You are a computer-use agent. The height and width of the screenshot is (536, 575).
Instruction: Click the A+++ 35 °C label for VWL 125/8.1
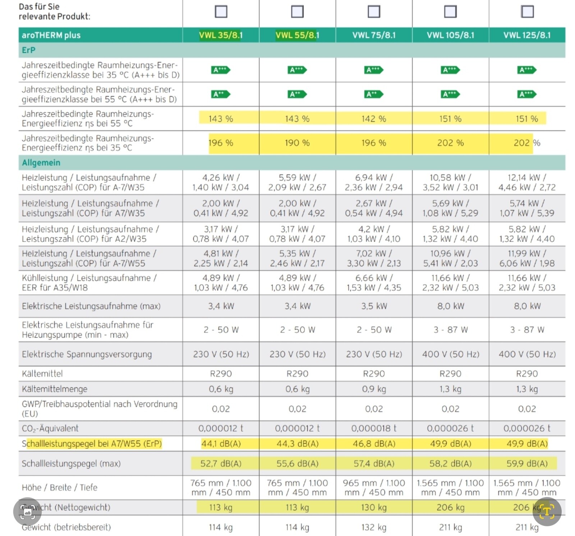(x=526, y=70)
